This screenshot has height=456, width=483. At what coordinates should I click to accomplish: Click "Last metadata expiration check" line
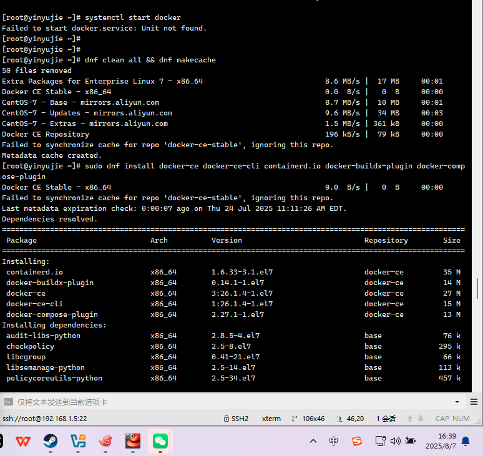[174, 208]
